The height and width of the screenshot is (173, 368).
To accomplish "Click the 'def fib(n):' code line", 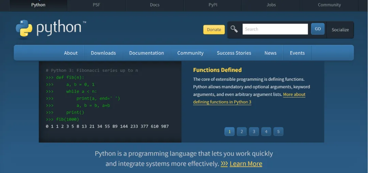I will click(x=70, y=77).
